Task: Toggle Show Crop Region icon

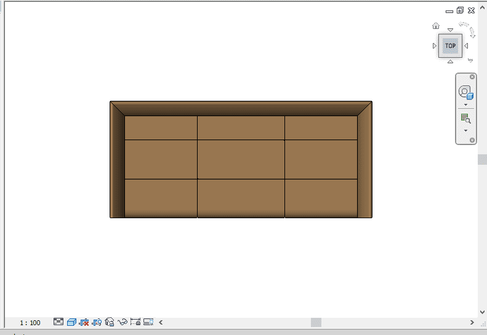Action: tap(97, 321)
